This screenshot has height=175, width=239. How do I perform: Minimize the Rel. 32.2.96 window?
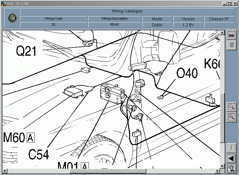(224, 4)
